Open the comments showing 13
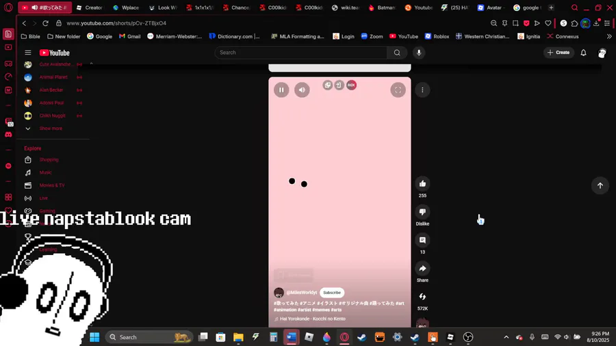The image size is (616, 346). (422, 240)
